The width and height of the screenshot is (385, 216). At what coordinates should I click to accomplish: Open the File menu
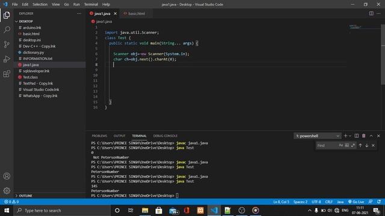(x=14, y=4)
